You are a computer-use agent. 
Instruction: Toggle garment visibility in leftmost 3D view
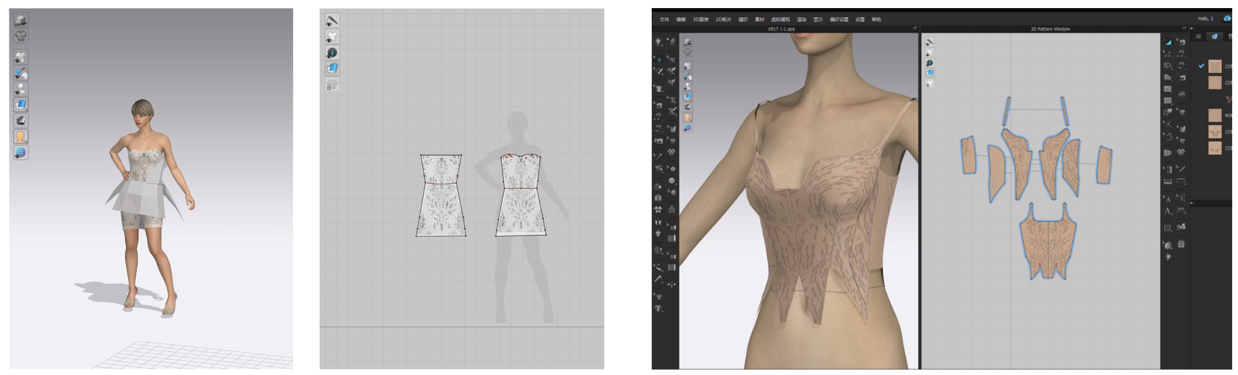[21, 57]
